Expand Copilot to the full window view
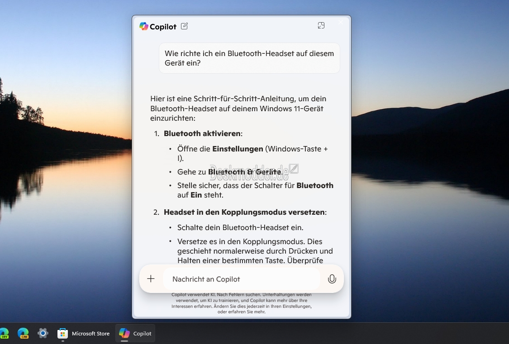509x344 pixels. 321,26
